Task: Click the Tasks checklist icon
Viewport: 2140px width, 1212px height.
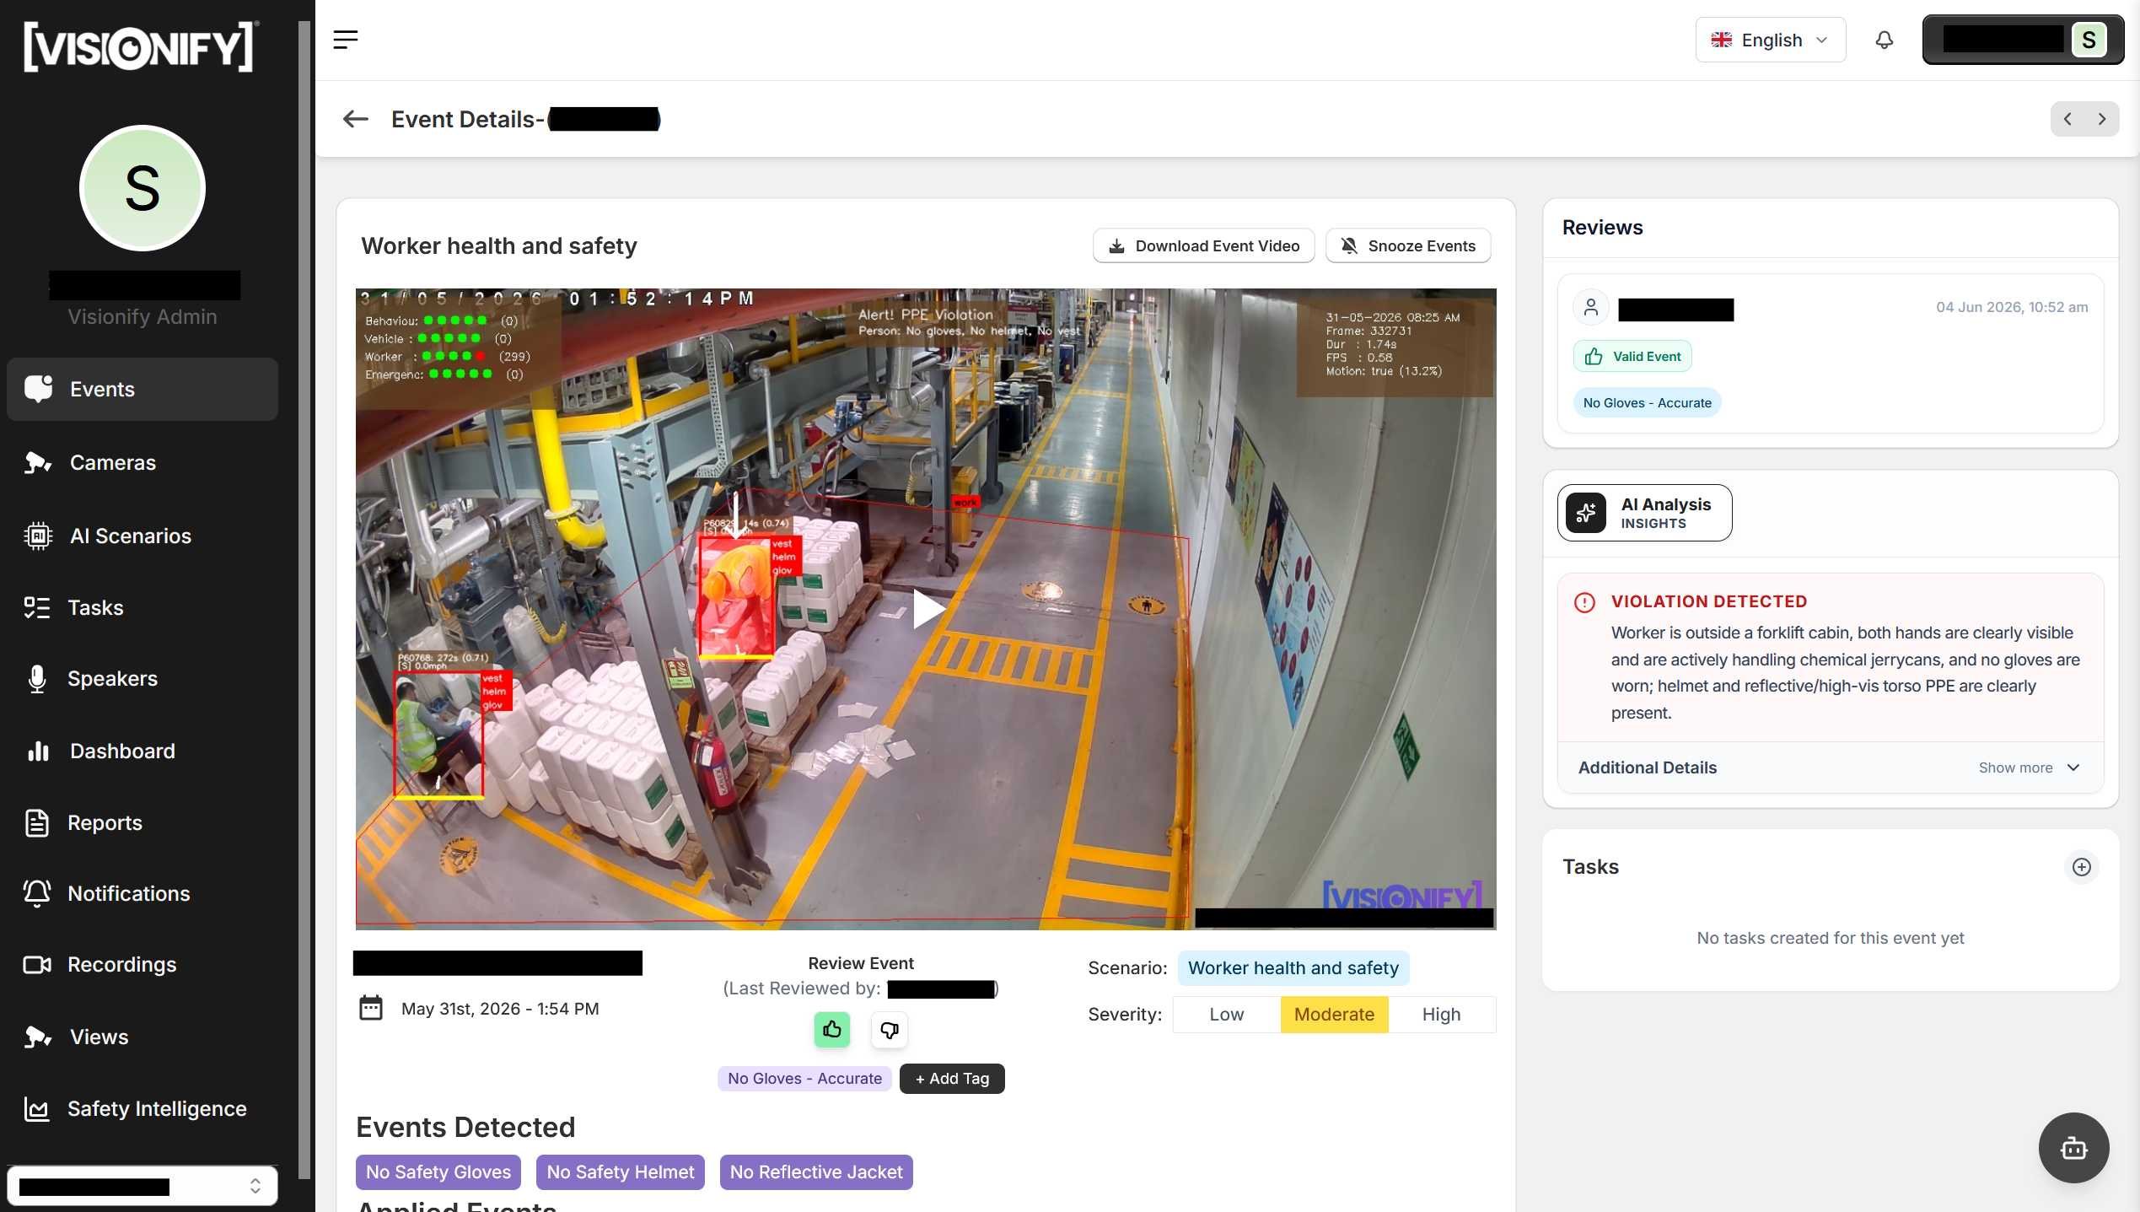Action: 36,607
